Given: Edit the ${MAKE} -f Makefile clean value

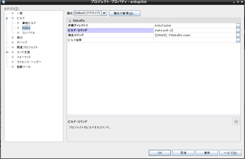Looking at the screenshot, I should (x=195, y=35).
